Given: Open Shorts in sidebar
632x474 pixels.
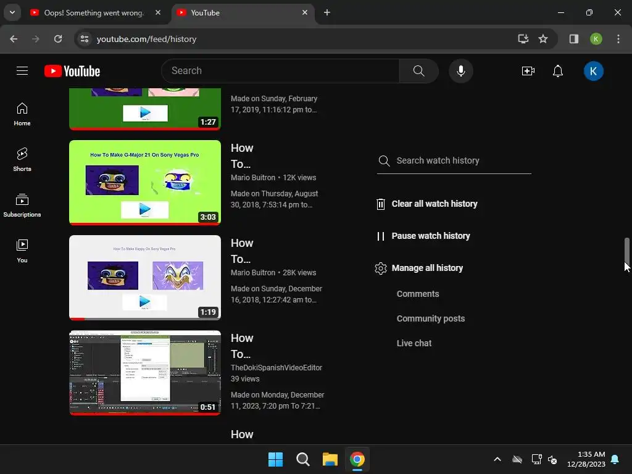Looking at the screenshot, I should [22, 160].
